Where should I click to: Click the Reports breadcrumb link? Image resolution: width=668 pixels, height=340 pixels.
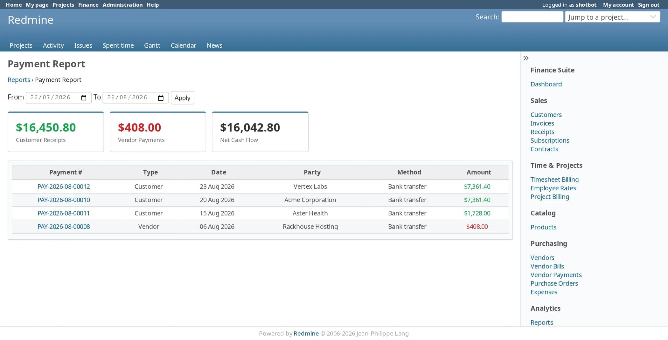[19, 80]
